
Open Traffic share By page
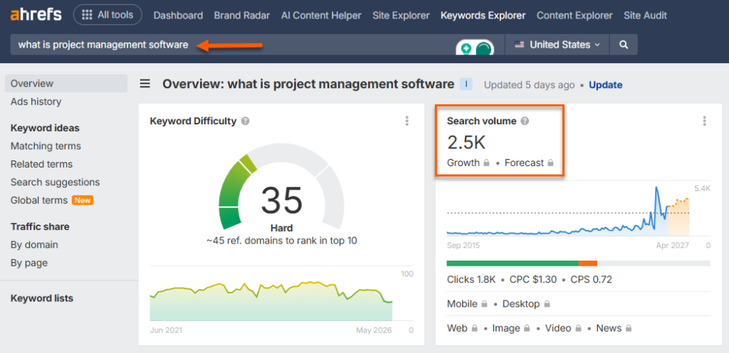tap(28, 263)
